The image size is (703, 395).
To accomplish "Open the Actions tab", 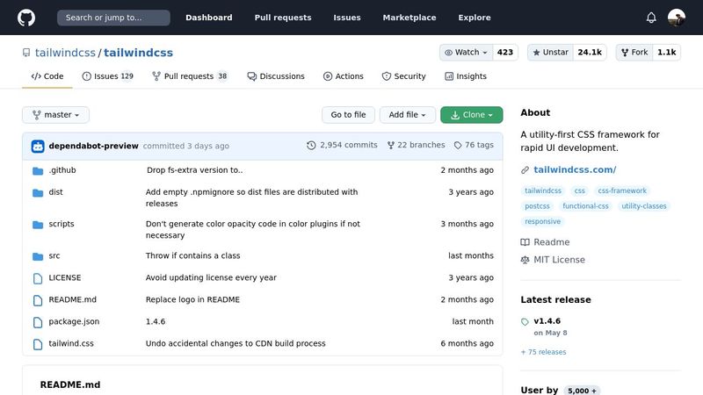I will coord(344,76).
